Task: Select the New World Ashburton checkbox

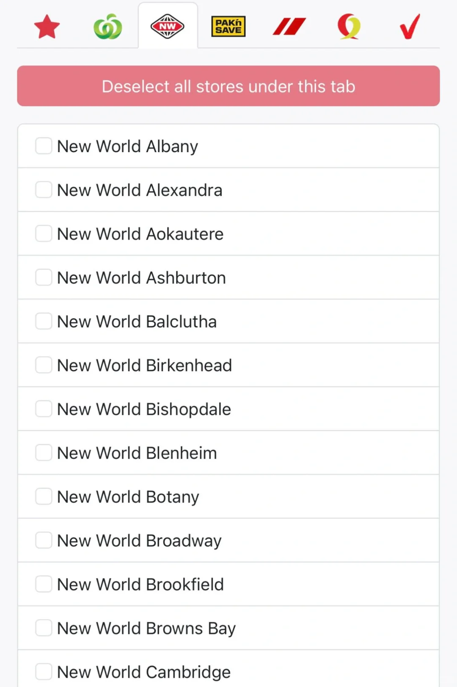Action: point(44,277)
